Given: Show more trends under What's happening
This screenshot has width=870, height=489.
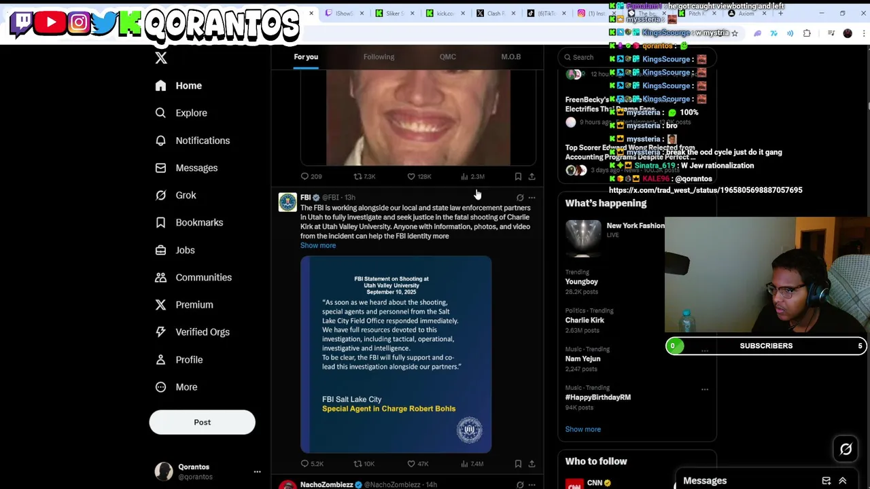Looking at the screenshot, I should click(583, 429).
